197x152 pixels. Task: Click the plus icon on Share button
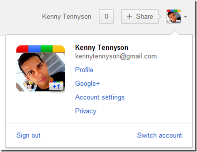[x=129, y=17]
